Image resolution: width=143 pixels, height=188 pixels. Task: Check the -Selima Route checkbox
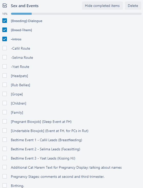[x=5, y=57]
